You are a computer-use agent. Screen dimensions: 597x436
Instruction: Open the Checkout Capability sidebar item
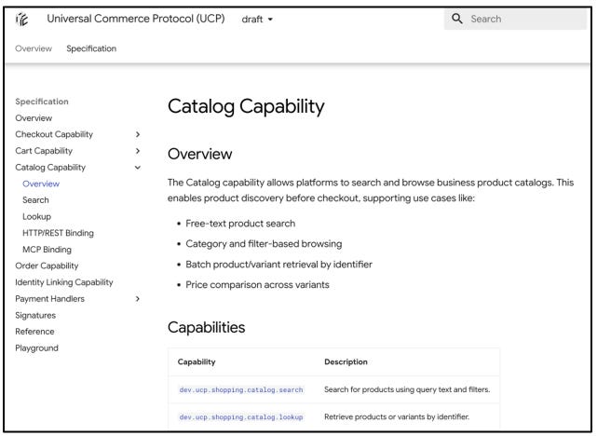[54, 134]
